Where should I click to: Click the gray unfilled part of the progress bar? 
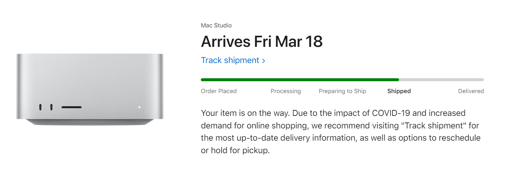pyautogui.click(x=441, y=80)
